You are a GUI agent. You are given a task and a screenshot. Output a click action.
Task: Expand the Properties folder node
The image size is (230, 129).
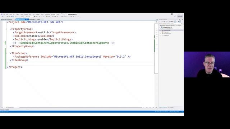[161, 32]
